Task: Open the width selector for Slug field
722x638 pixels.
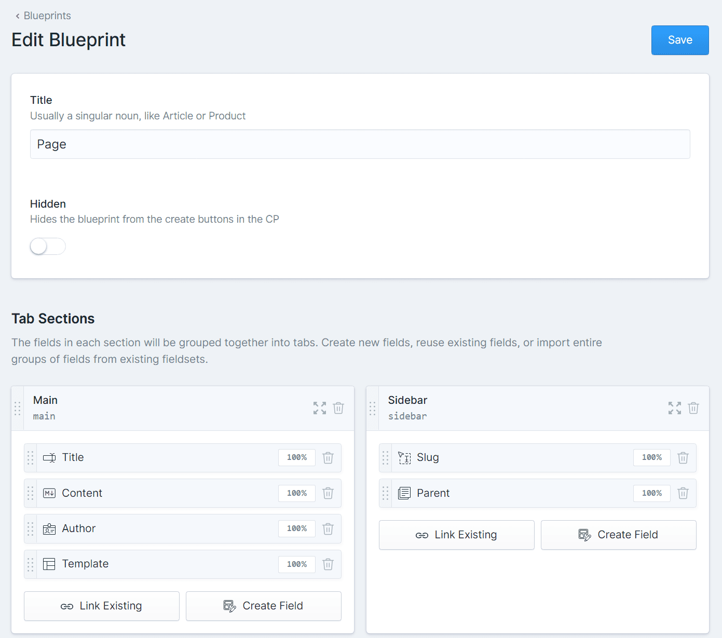Action: click(x=651, y=457)
